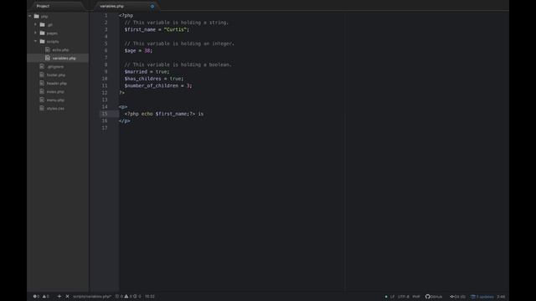Expand the .git folder arrow

click(35, 24)
